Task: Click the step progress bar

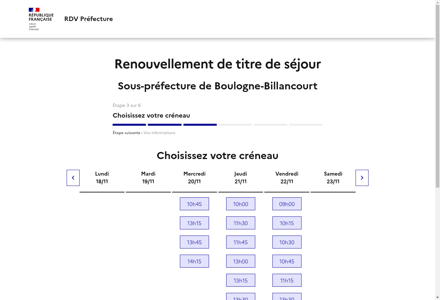Action: click(x=217, y=125)
